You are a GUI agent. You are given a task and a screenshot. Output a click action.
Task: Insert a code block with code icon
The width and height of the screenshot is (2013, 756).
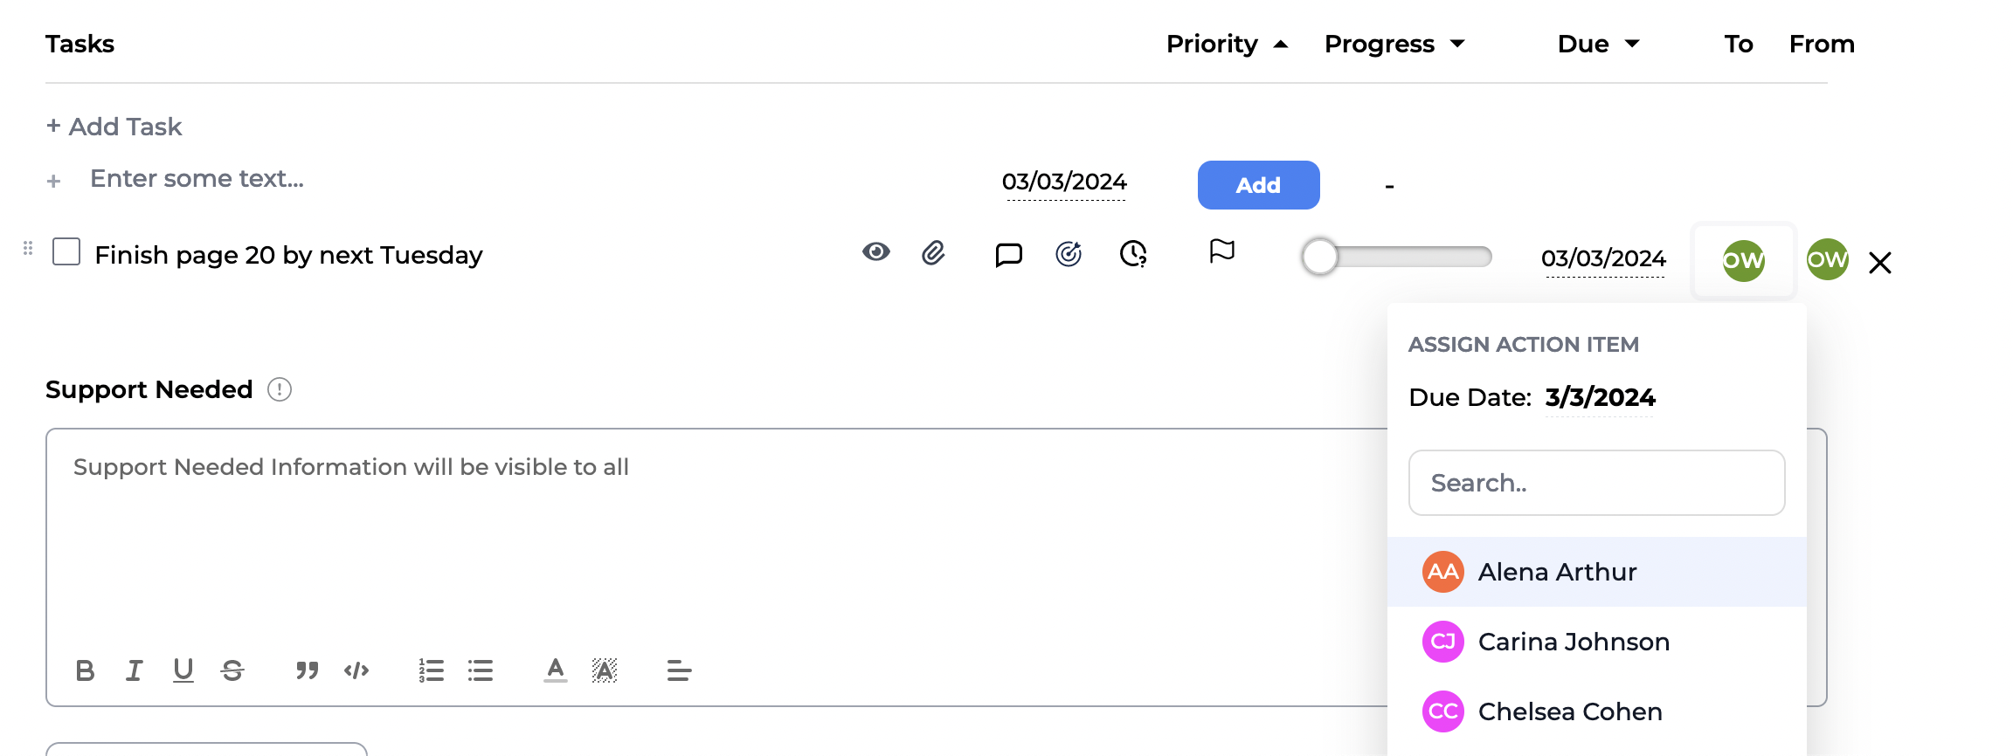click(x=356, y=670)
